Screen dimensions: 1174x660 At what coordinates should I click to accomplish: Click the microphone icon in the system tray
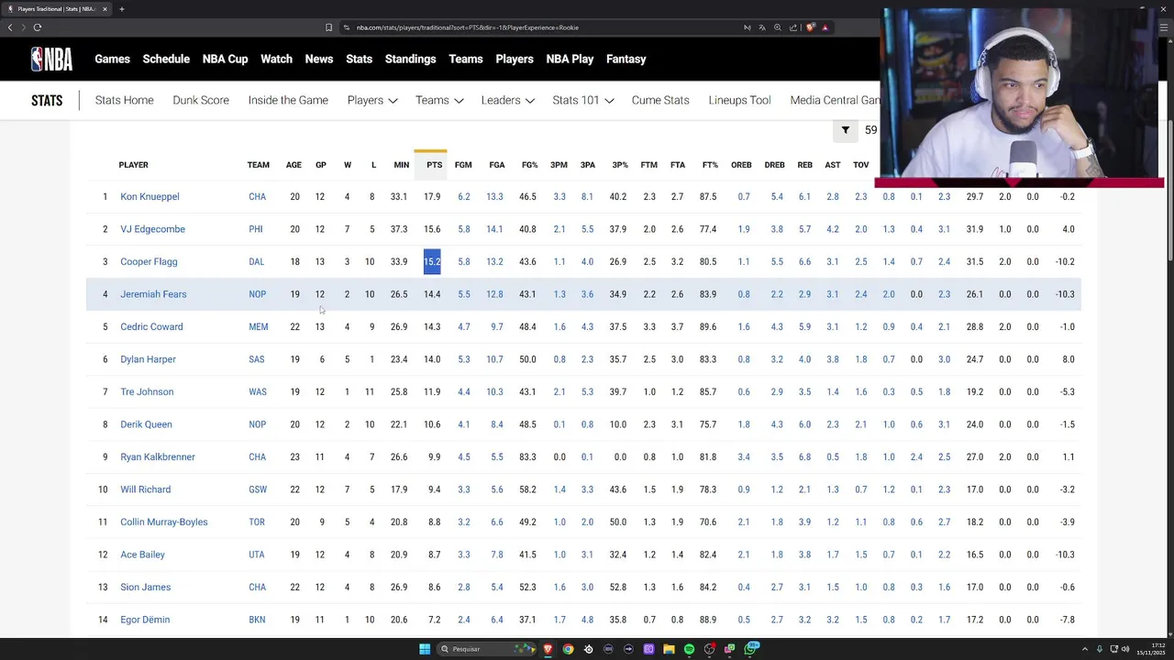point(1100,649)
